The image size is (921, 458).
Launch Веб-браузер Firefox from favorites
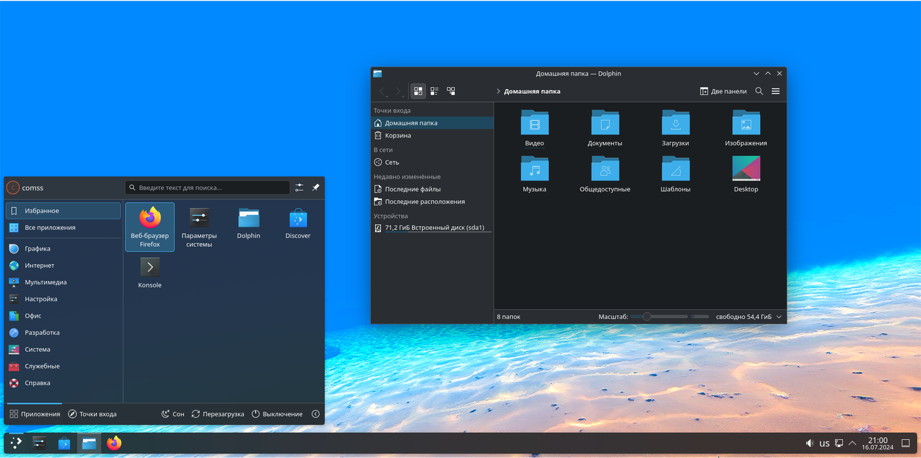[150, 227]
